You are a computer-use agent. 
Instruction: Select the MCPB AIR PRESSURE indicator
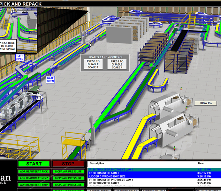[x=68, y=178]
